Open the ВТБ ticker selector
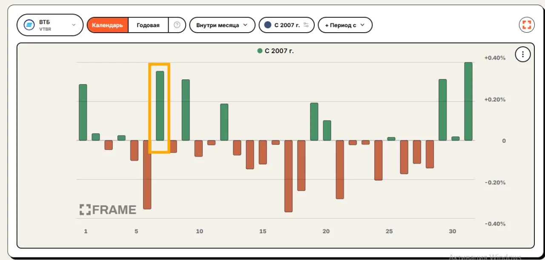 [x=50, y=25]
